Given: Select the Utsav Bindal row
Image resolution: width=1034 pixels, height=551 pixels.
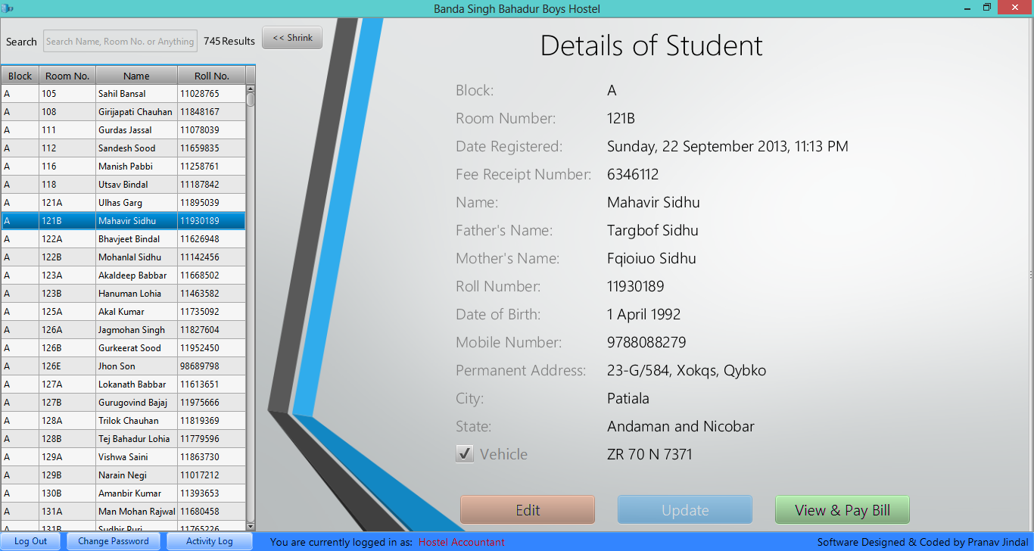Looking at the screenshot, I should [x=123, y=185].
